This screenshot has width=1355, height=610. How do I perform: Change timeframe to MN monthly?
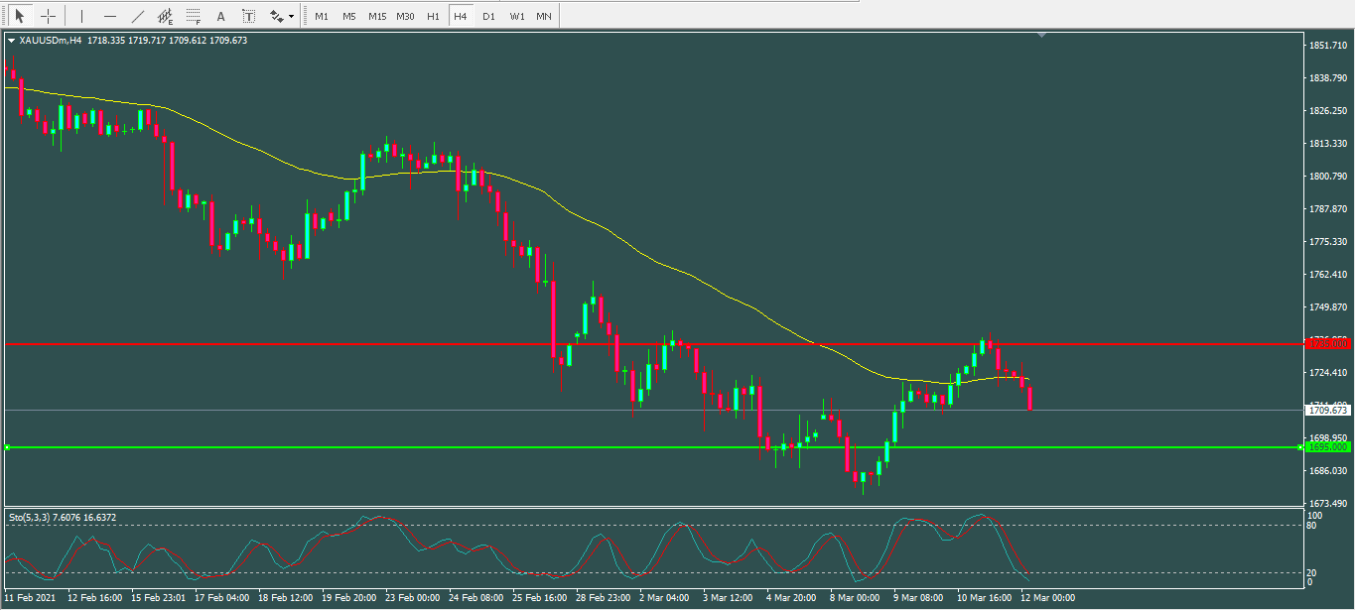coord(544,16)
